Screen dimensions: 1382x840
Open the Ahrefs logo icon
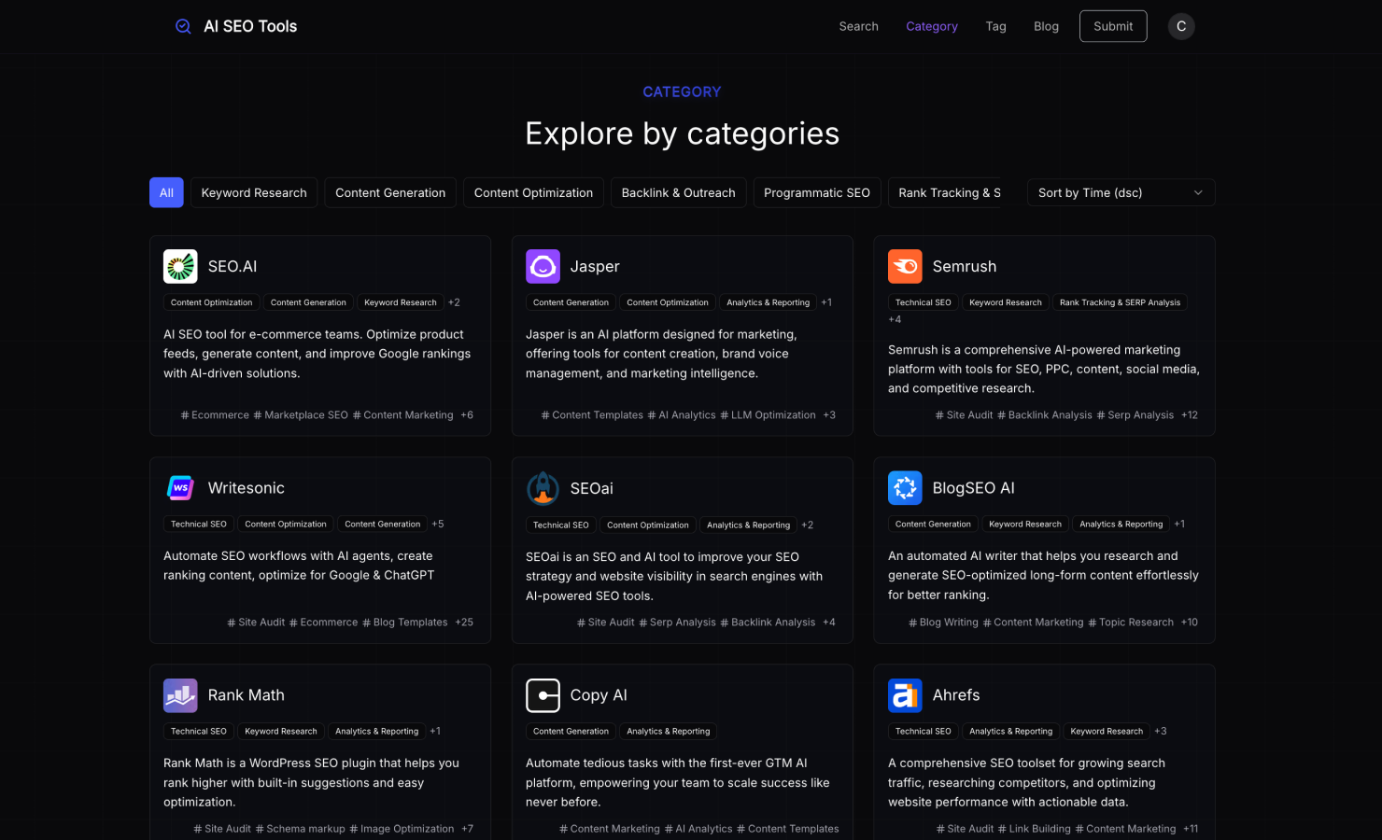905,695
